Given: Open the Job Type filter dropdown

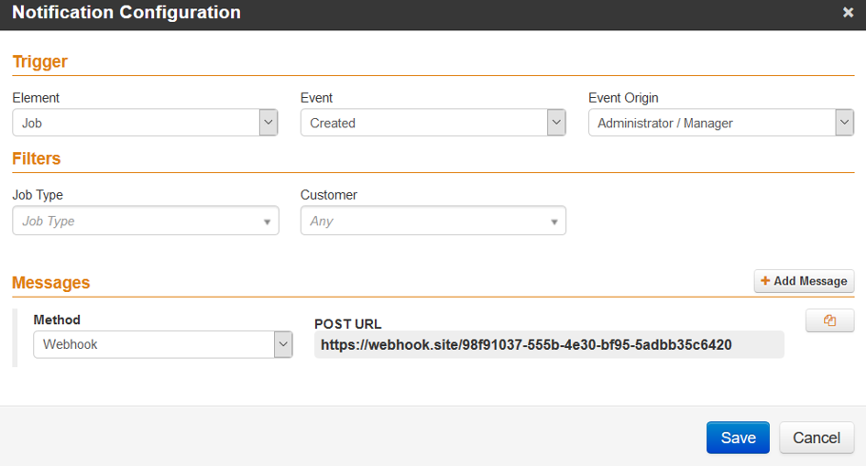Looking at the screenshot, I should [146, 221].
